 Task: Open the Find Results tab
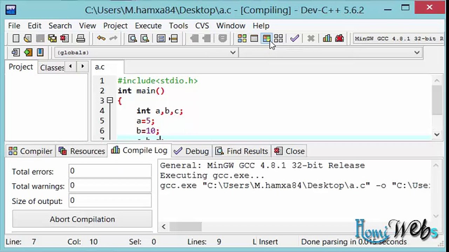pos(242,151)
